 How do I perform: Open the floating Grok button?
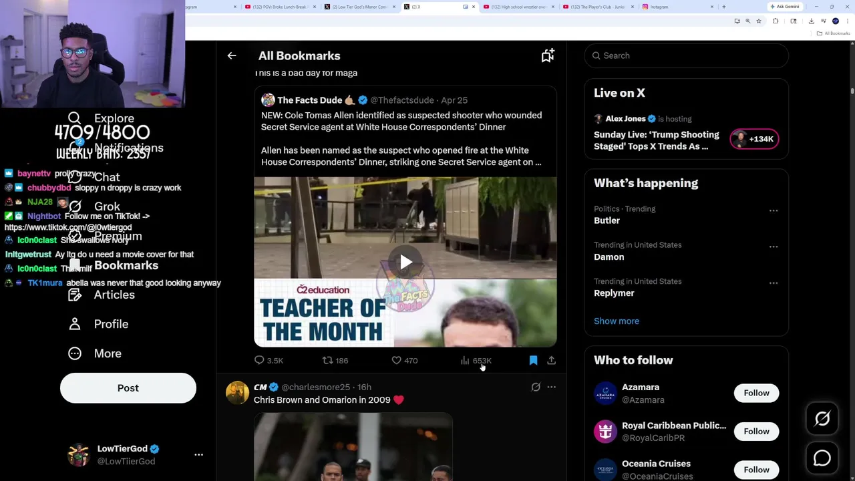click(822, 419)
